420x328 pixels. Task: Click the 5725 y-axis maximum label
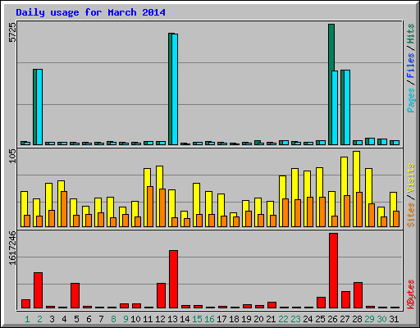coord(12,32)
